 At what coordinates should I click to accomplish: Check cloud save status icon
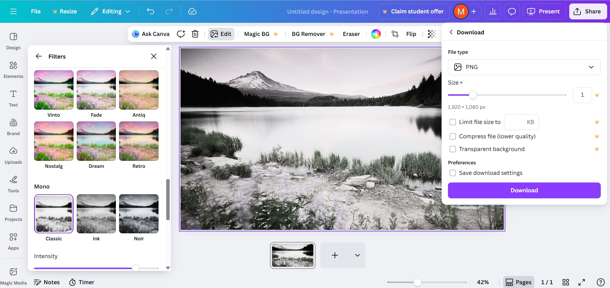(x=192, y=11)
